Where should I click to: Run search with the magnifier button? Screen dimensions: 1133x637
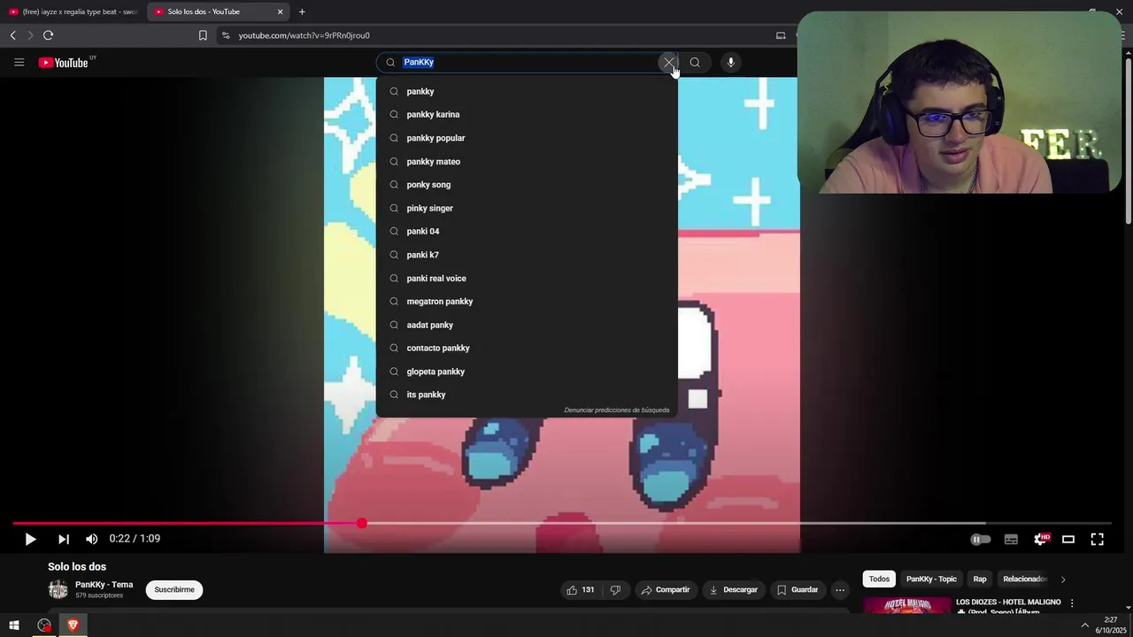point(695,62)
